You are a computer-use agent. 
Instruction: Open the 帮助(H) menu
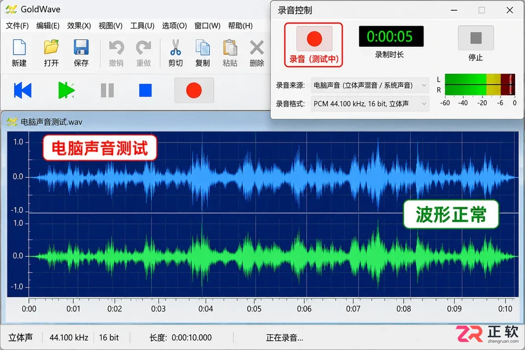click(240, 26)
